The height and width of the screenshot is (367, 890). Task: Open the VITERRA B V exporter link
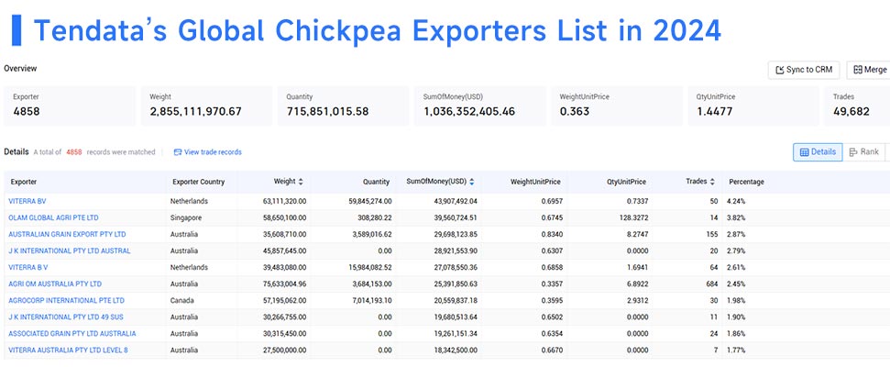[x=28, y=267]
